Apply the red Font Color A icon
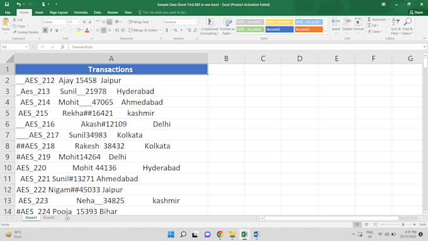The height and width of the screenshot is (241, 428). 87,30
